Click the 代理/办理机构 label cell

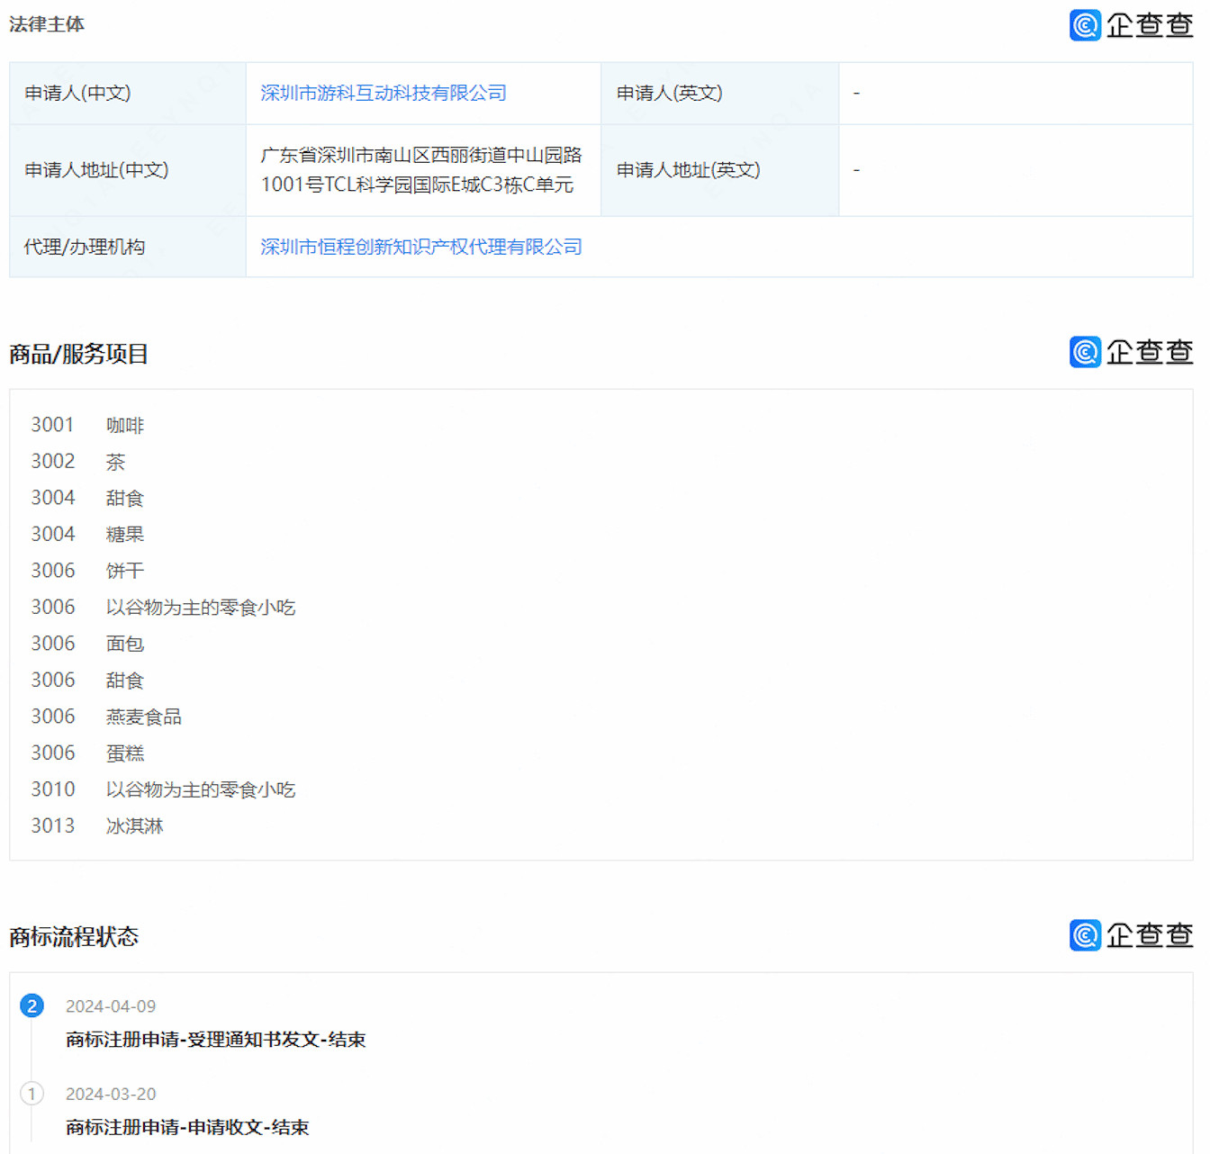click(x=85, y=247)
